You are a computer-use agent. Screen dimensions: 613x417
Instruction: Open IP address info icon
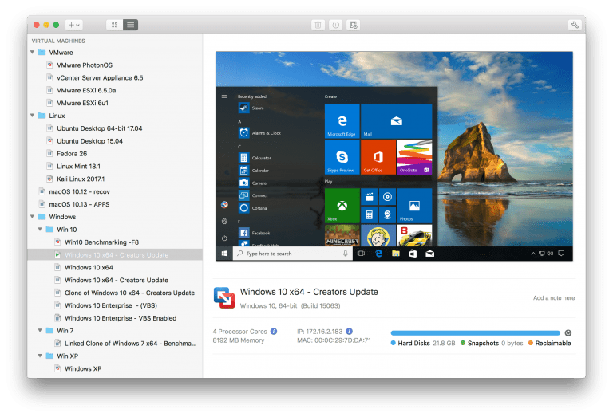coord(349,331)
